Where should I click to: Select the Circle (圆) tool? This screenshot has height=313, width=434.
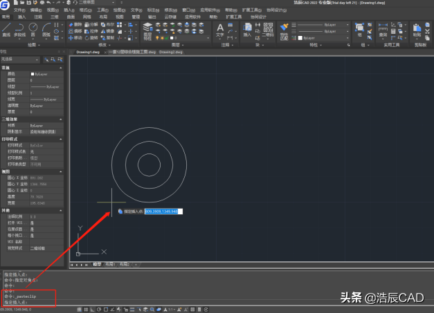(35, 28)
